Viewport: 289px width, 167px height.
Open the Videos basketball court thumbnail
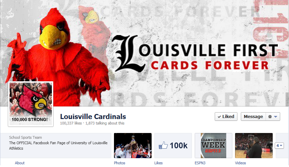(254, 146)
